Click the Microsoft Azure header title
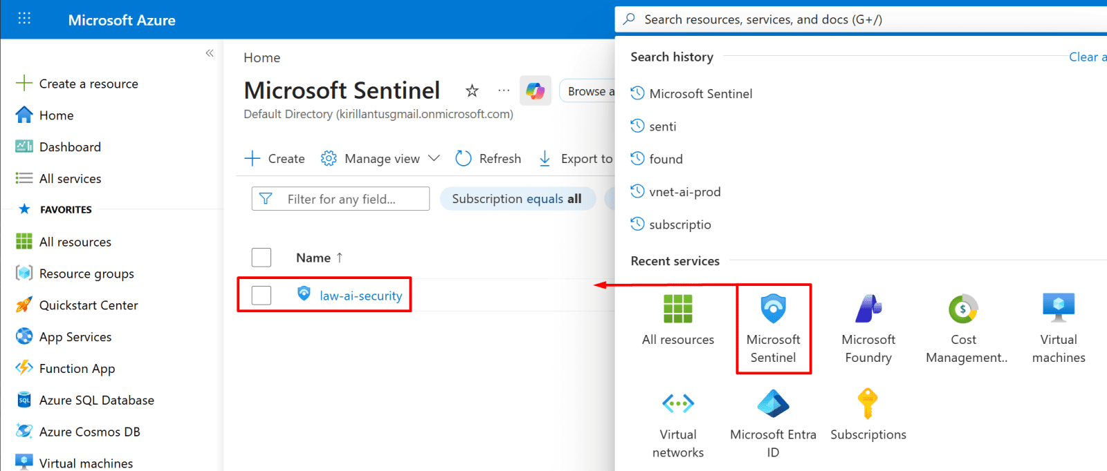Screen dimensions: 1107x471 (122, 20)
